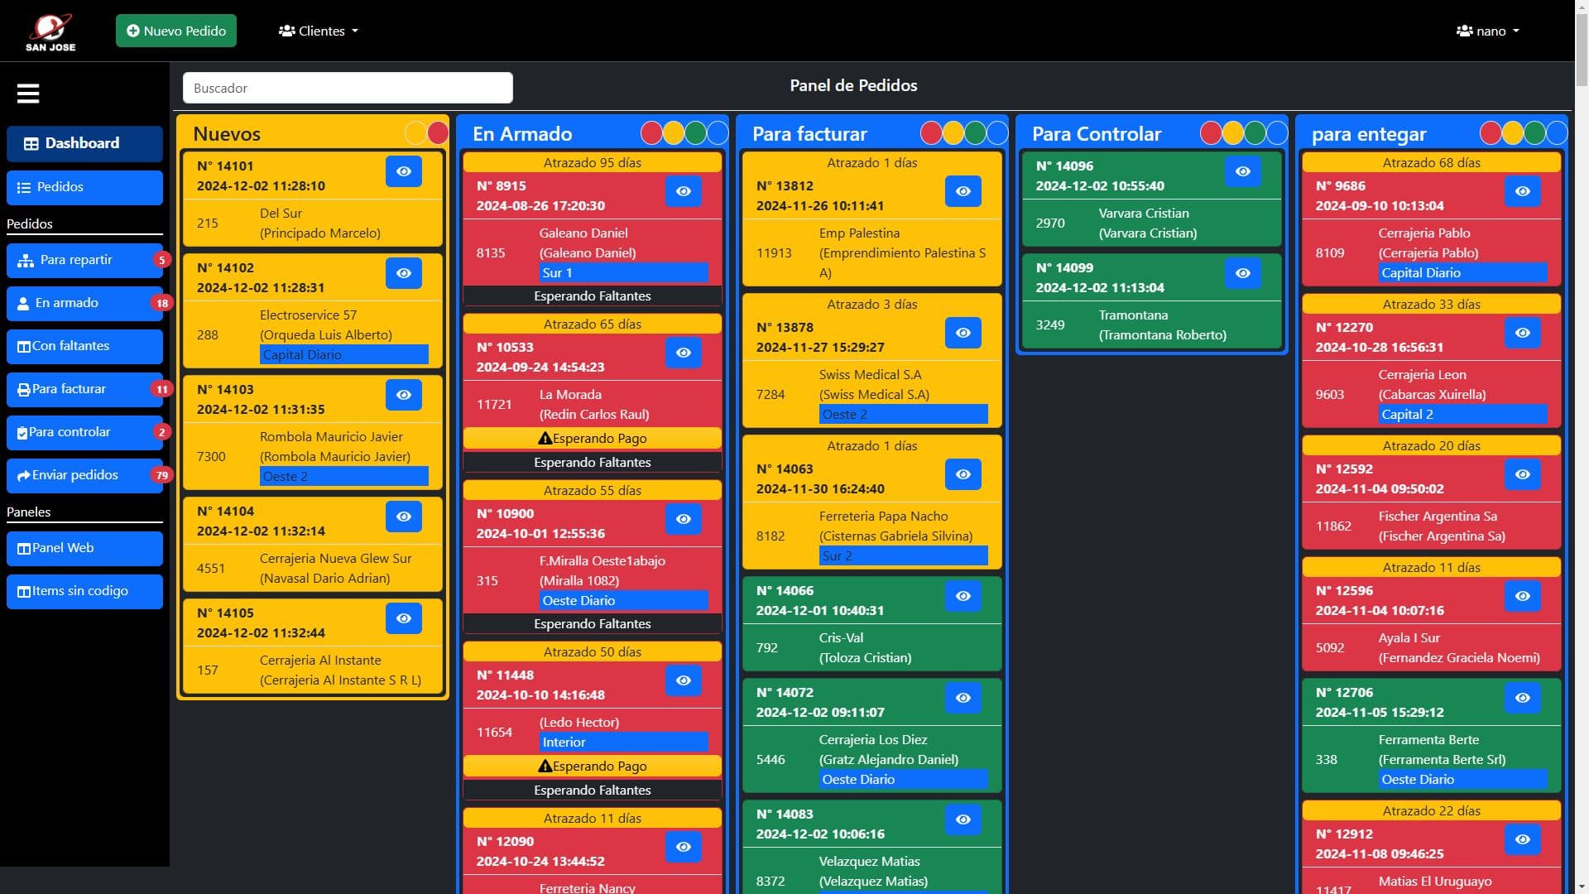The height and width of the screenshot is (894, 1589).
Task: Open the nano user dropdown
Action: pyautogui.click(x=1488, y=31)
